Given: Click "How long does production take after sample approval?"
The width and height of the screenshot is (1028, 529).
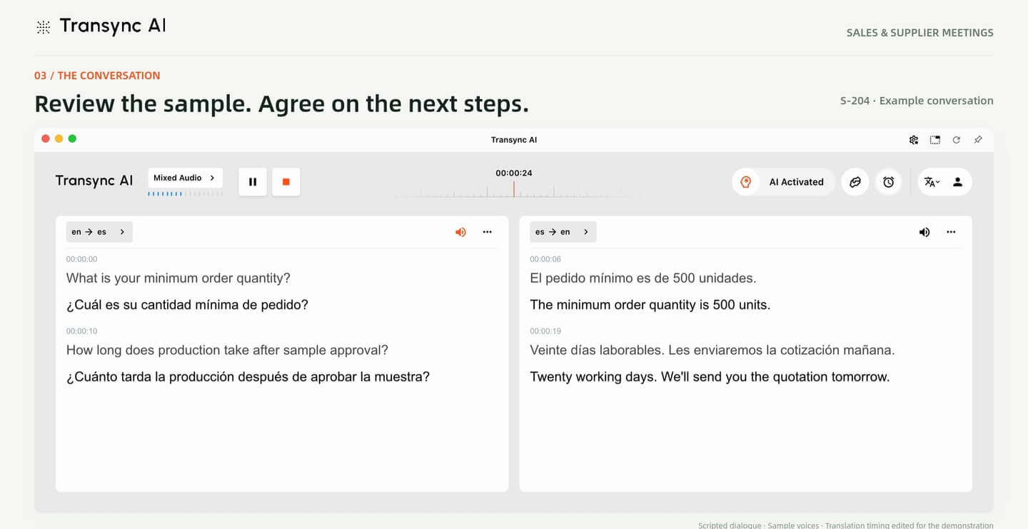Looking at the screenshot, I should (227, 351).
